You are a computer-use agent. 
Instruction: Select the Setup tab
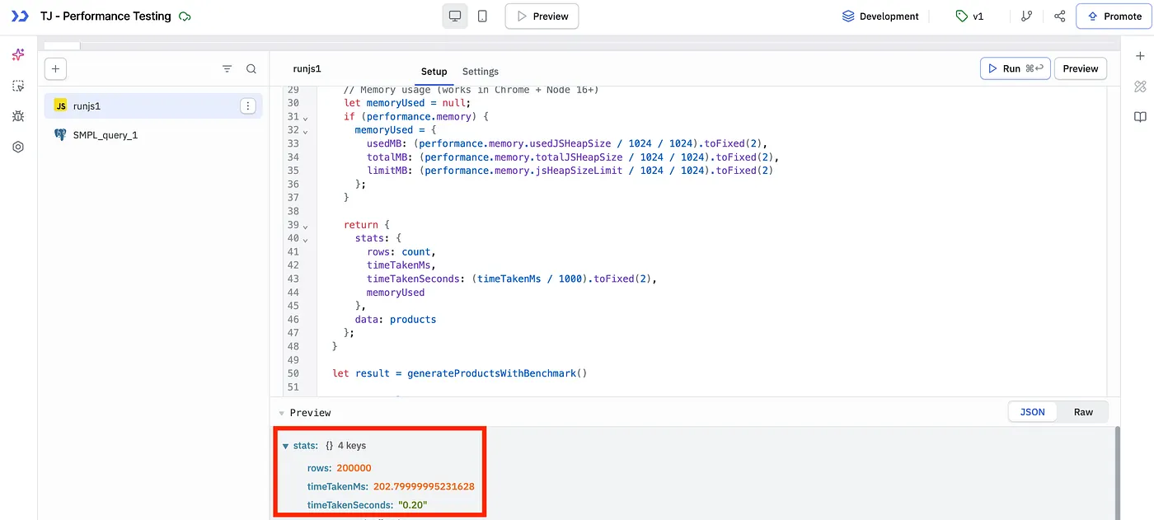pyautogui.click(x=434, y=72)
